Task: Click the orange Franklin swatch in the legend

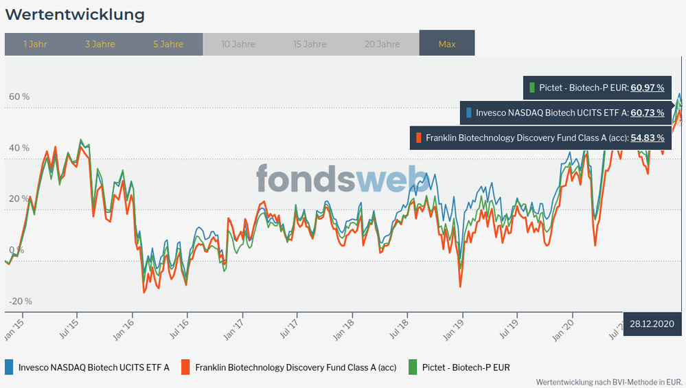Action: point(185,367)
